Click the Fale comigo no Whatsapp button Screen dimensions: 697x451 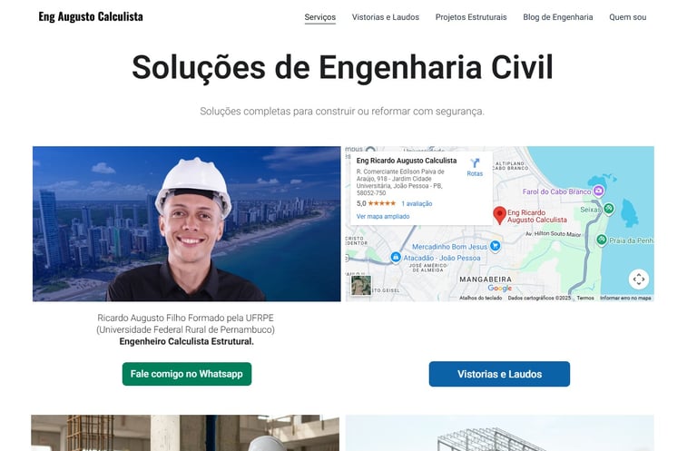click(187, 374)
